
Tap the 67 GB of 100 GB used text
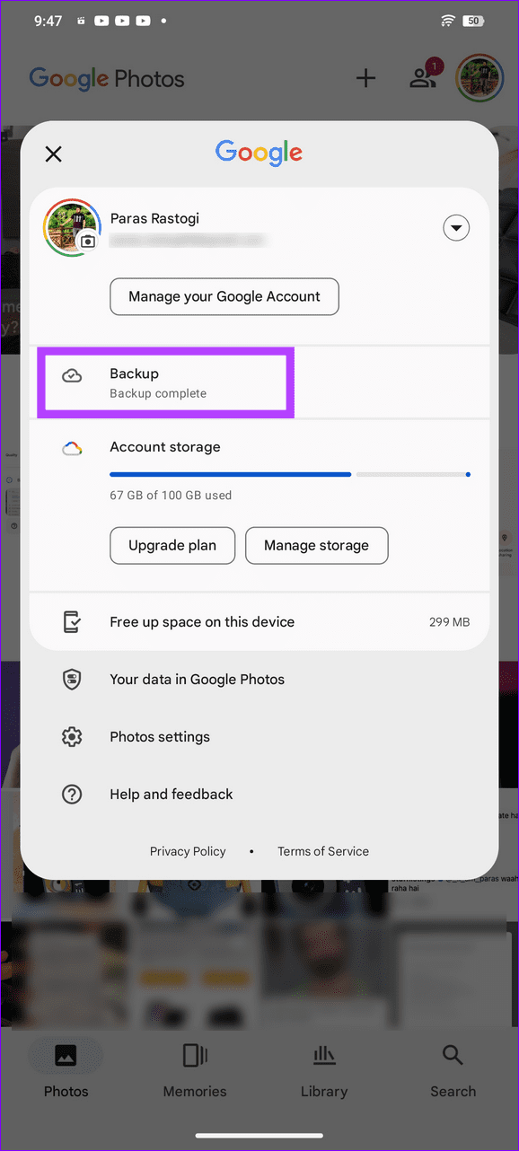pos(171,495)
